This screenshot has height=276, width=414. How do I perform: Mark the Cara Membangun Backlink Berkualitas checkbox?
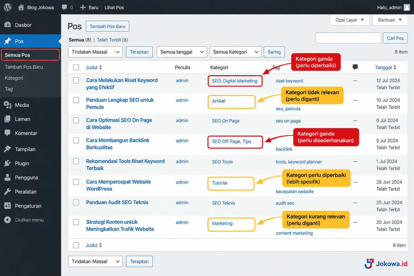pyautogui.click(x=76, y=140)
